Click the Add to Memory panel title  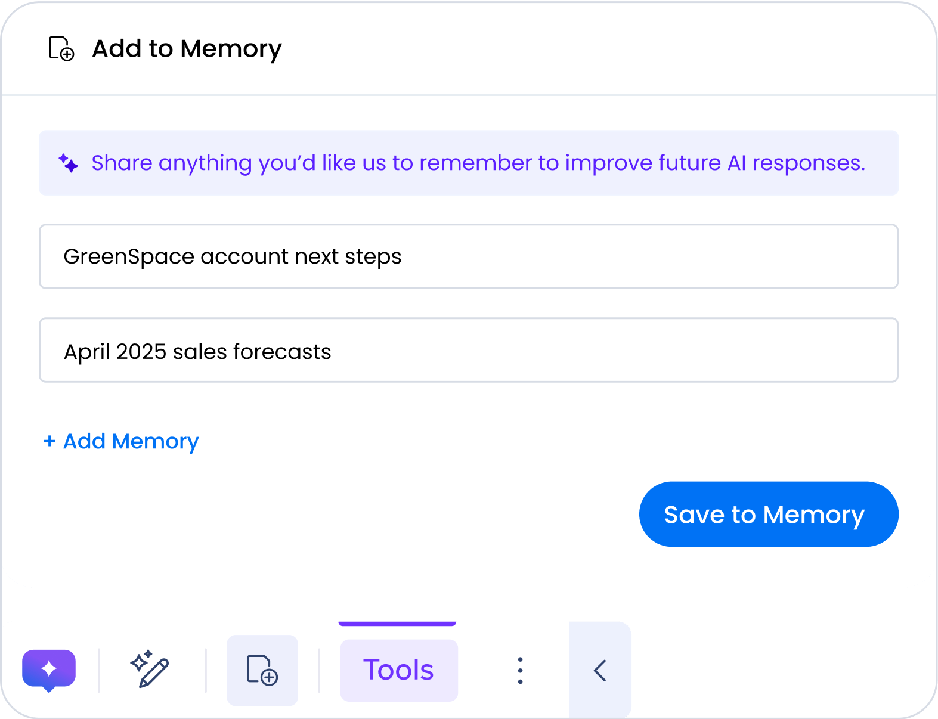point(187,49)
